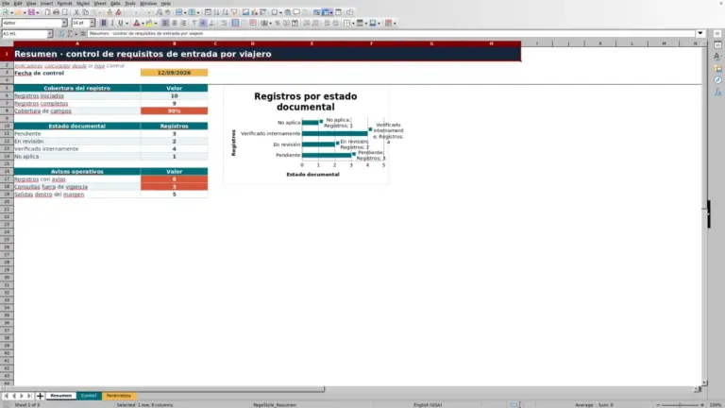Screen dimensions: 725x408
Task: Click the Formula equals button
Action: point(83,34)
